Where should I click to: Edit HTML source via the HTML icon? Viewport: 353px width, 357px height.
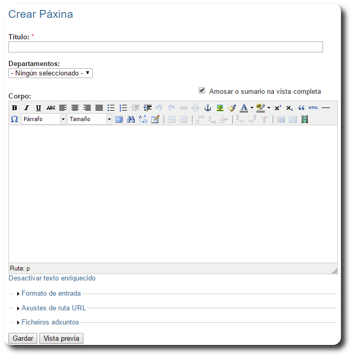click(x=313, y=107)
